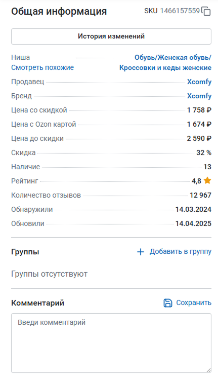The image size is (218, 378).
Task: Click the discounted price 1 758 ₽
Action: 199,110
